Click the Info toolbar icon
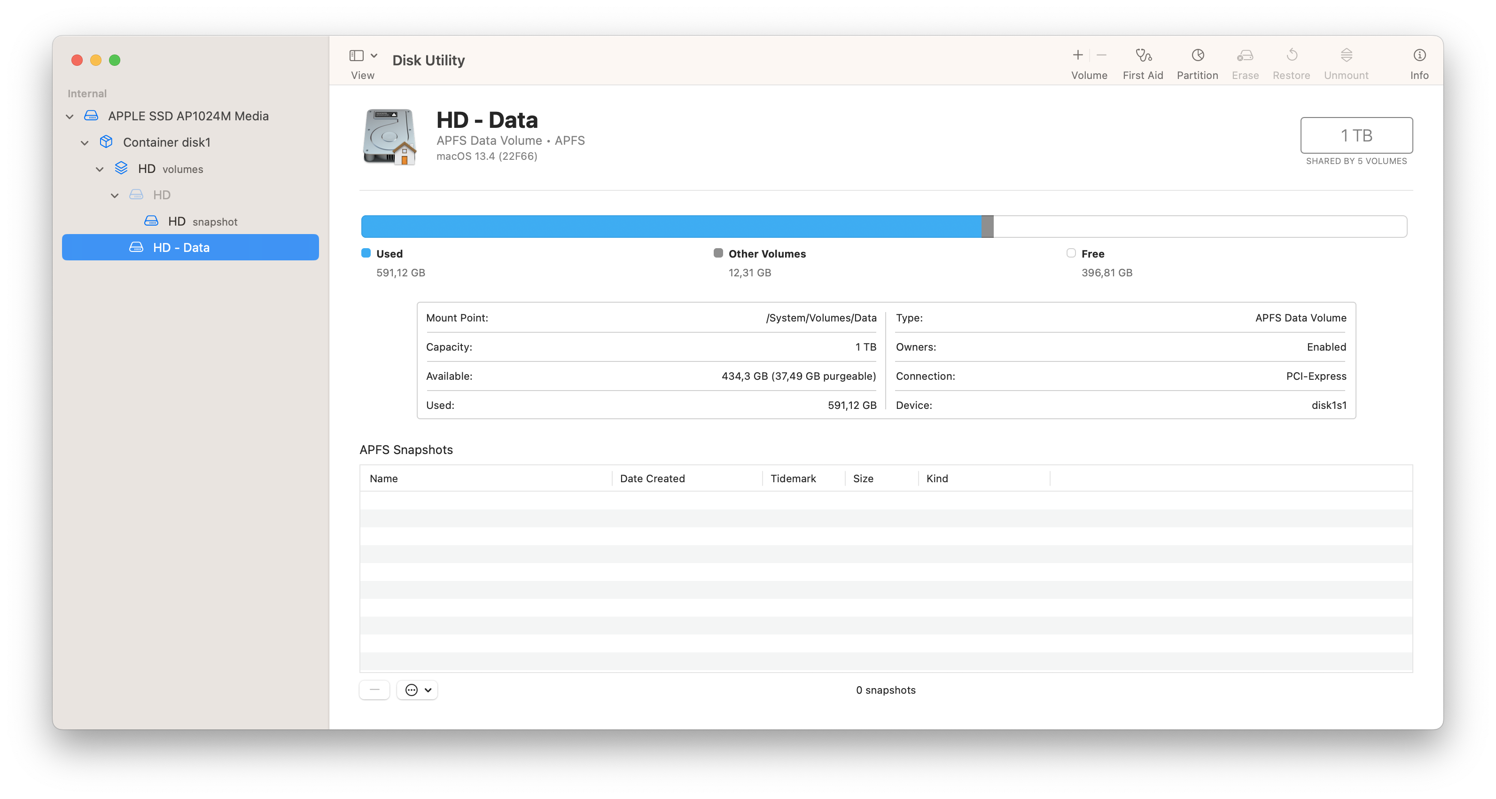 click(1419, 55)
